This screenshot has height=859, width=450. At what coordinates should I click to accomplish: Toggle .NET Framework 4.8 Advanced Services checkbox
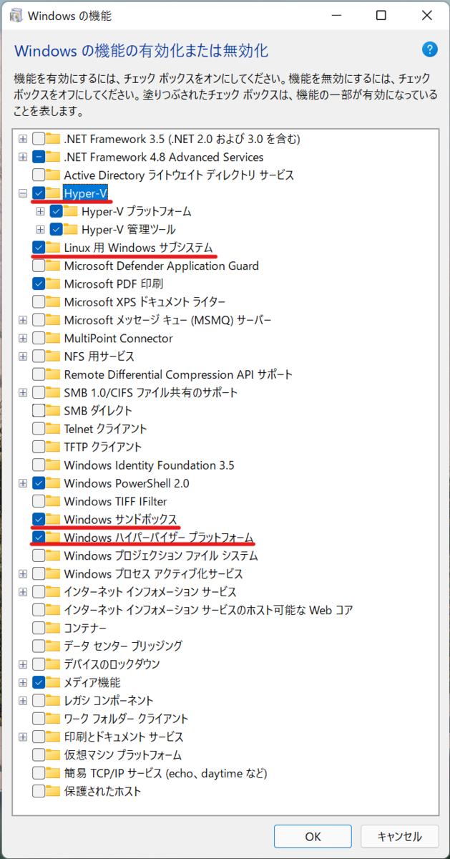click(39, 157)
